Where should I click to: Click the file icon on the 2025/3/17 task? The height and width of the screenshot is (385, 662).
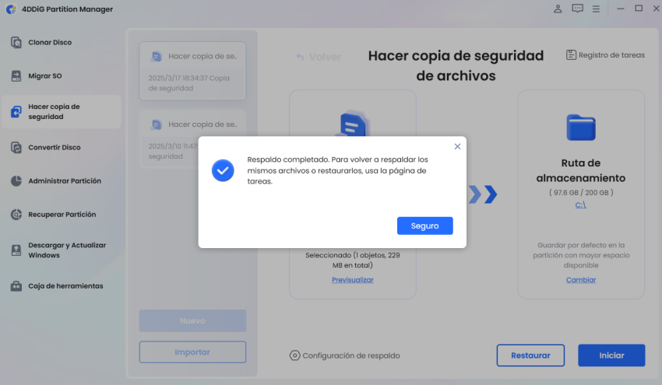coord(157,57)
